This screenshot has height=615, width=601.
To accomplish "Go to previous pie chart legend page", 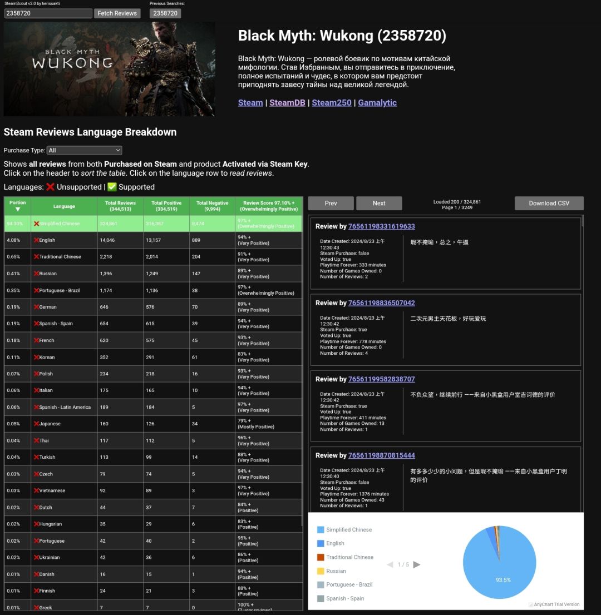I will [x=390, y=564].
